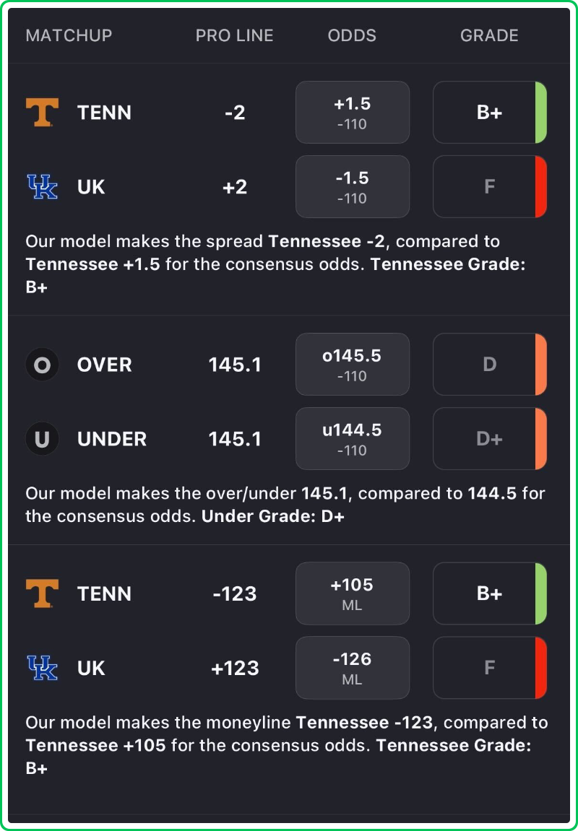Click the Kentucky UK logo in the spread section
Image resolution: width=578 pixels, height=831 pixels.
click(42, 187)
